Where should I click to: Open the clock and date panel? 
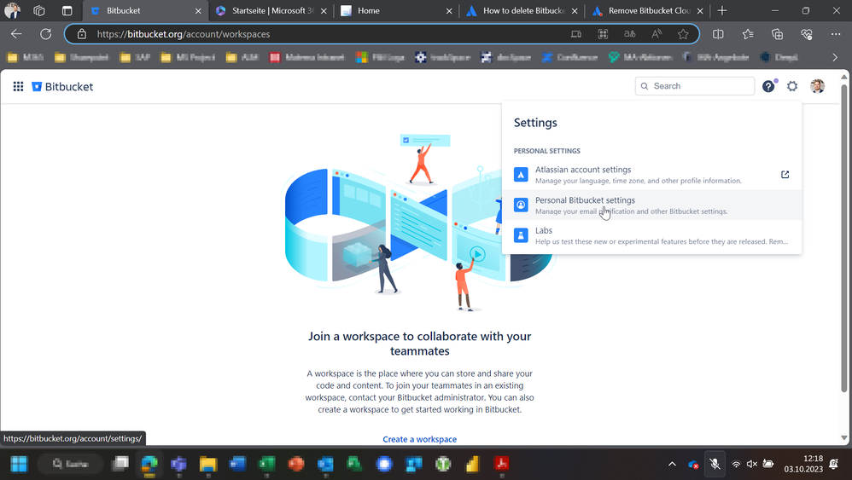click(x=803, y=464)
